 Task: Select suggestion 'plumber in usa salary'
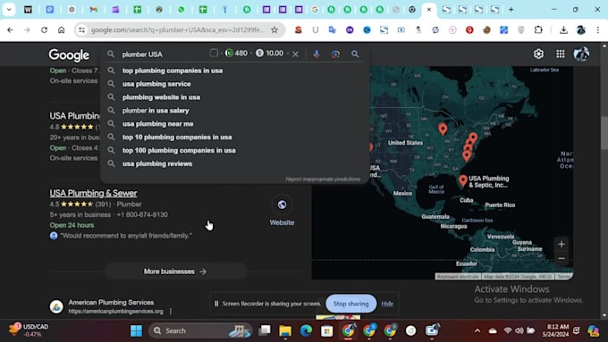pyautogui.click(x=156, y=111)
